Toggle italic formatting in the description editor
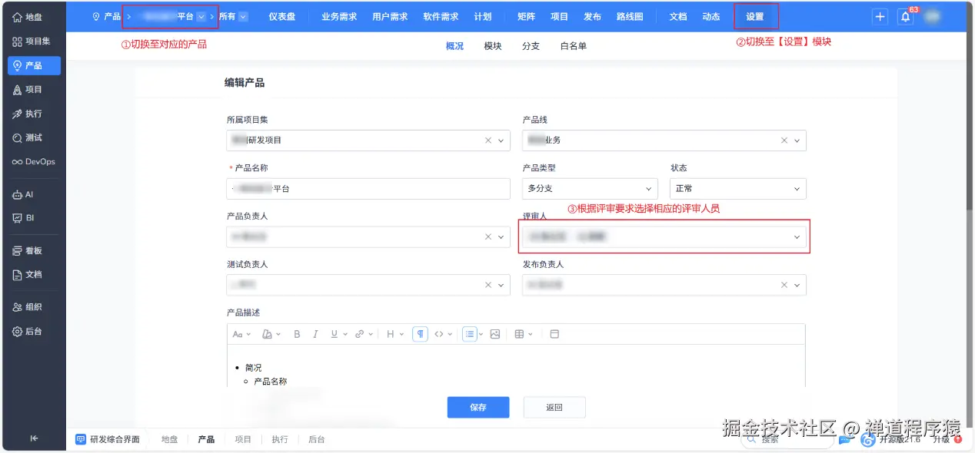Viewport: 975px width, 453px height. coord(317,333)
